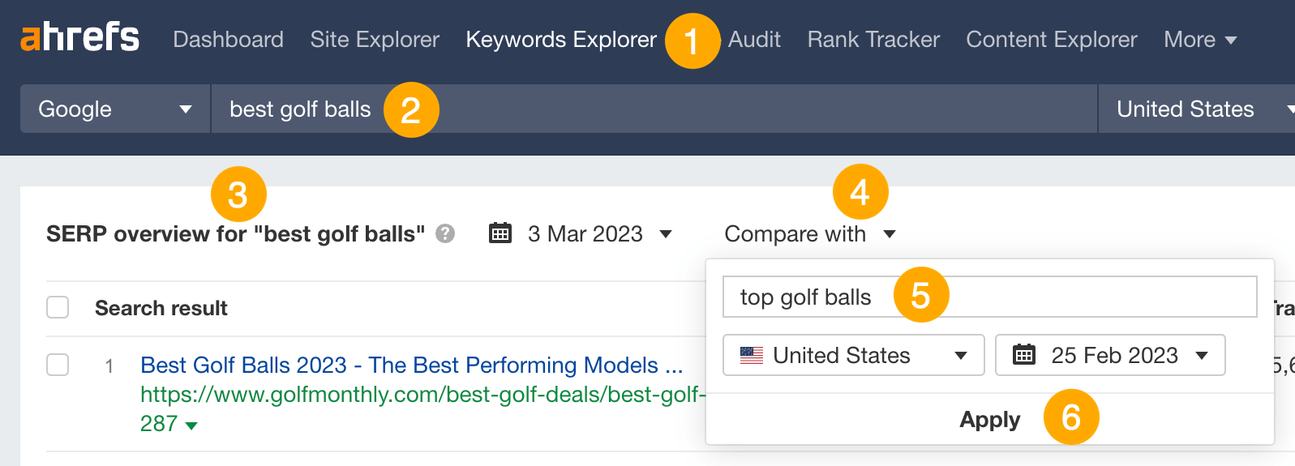Open the 25 Feb 2023 date dropdown

[1110, 355]
